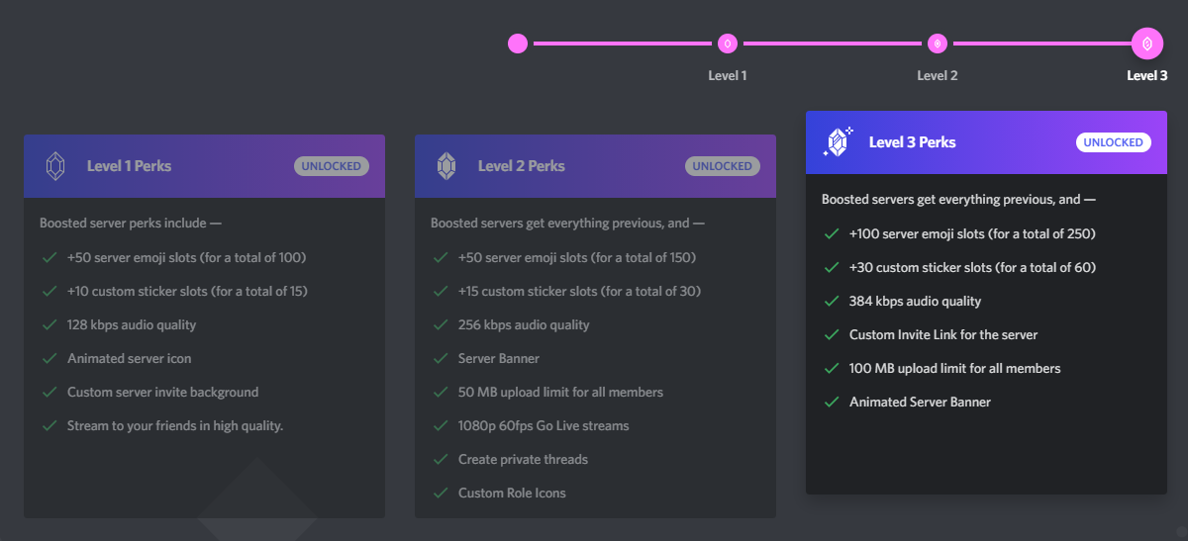Click '50 MB upload limit for all members' text
1188x541 pixels.
click(561, 392)
